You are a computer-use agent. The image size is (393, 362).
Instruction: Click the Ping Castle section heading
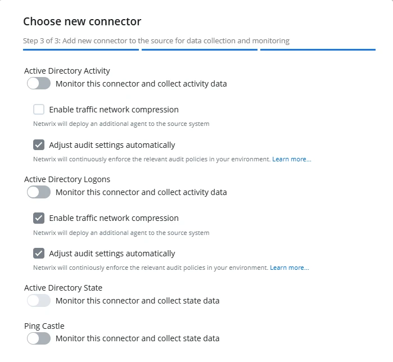(44, 326)
